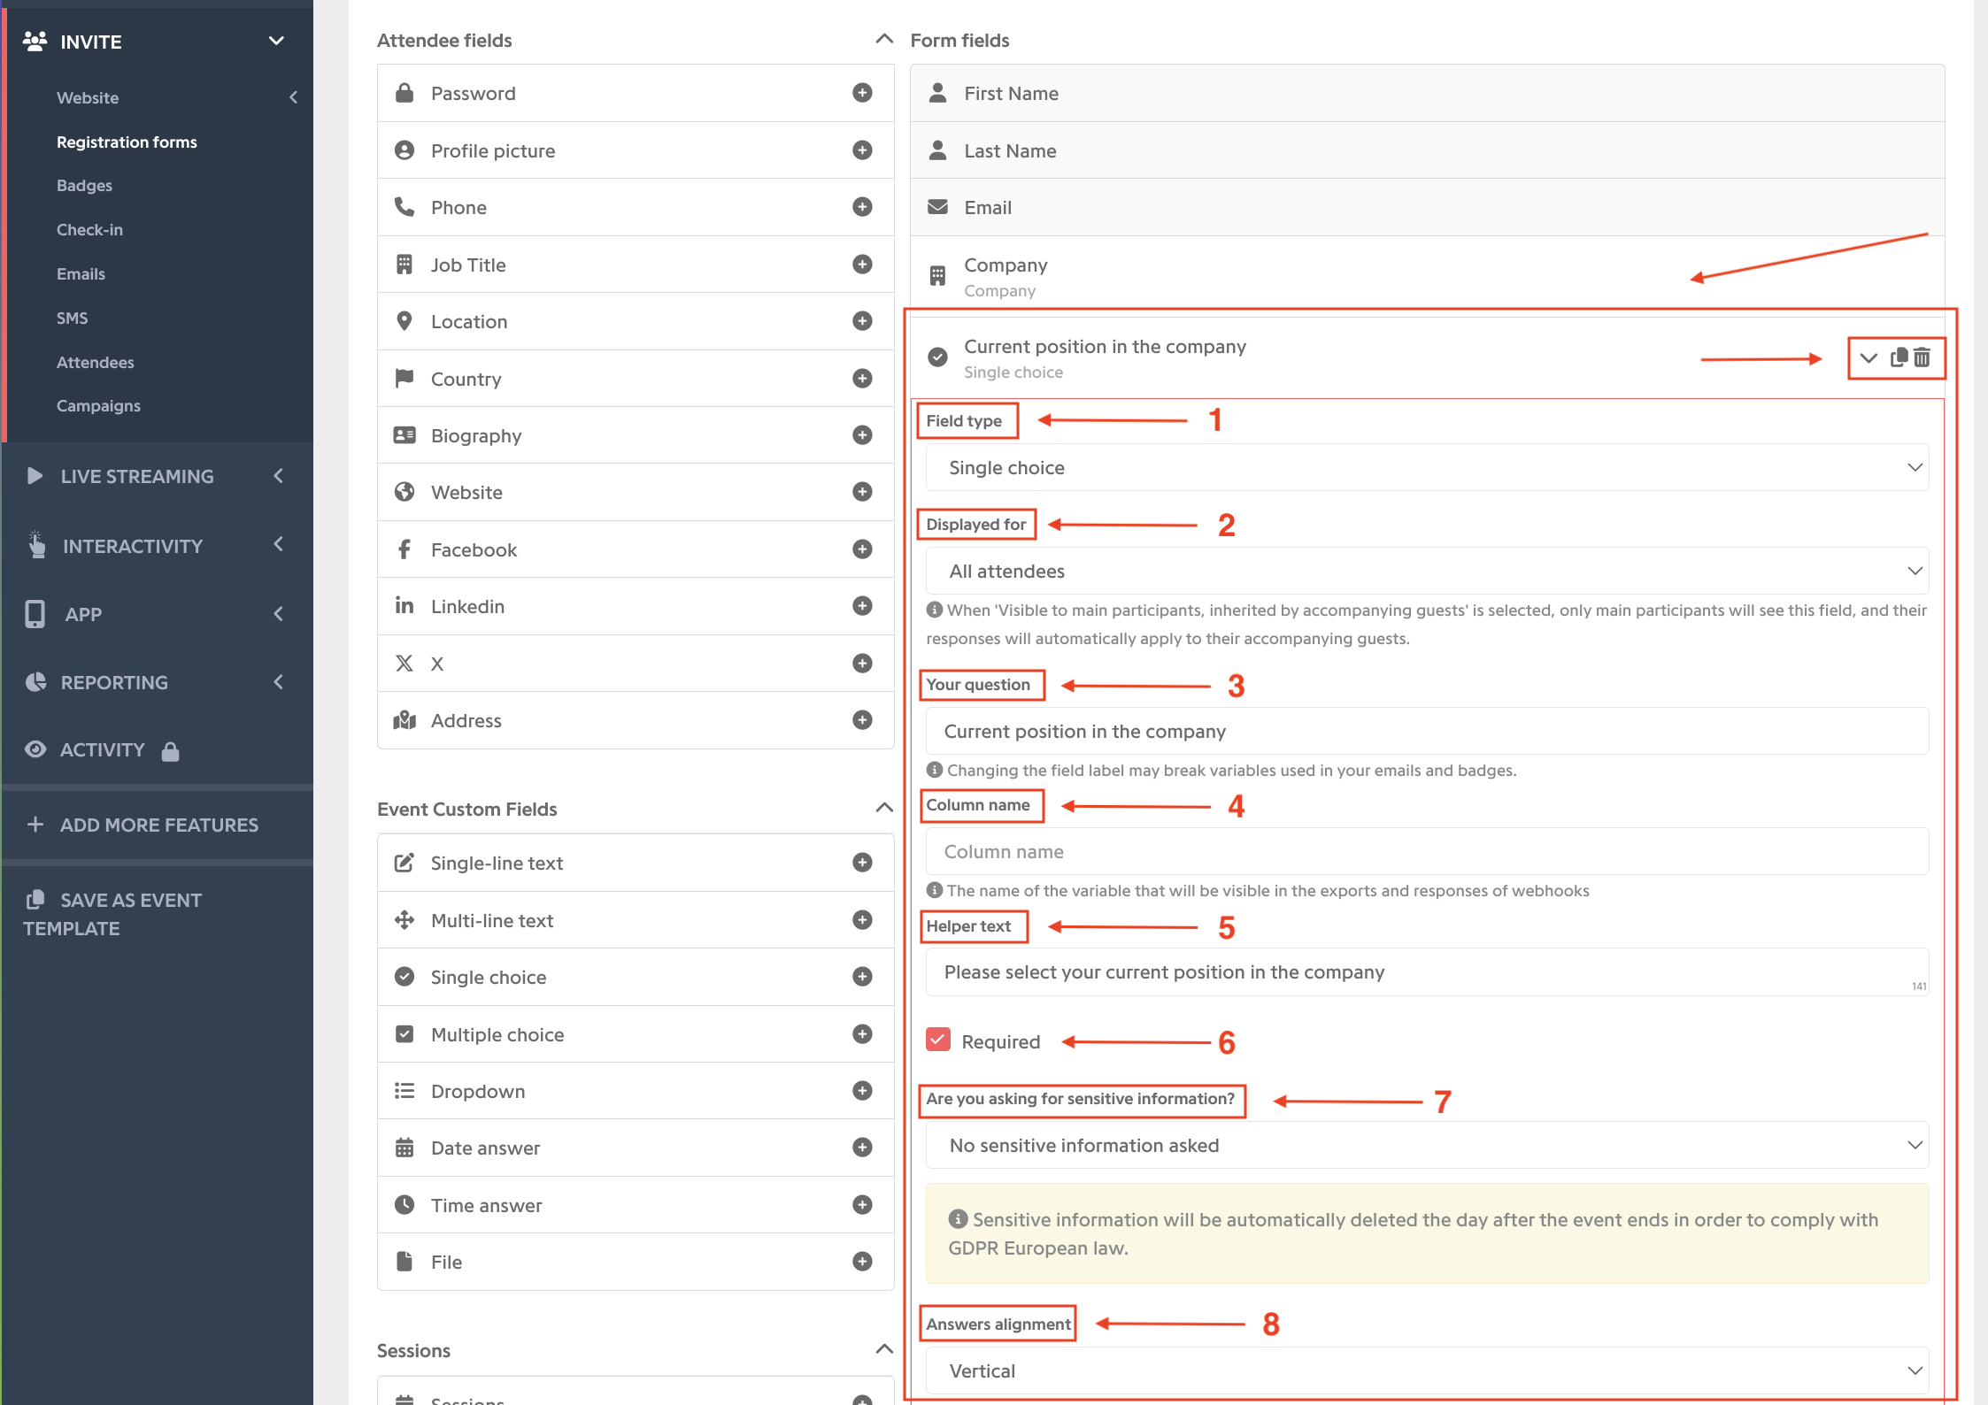Add a Multiple choice custom field

862,1034
